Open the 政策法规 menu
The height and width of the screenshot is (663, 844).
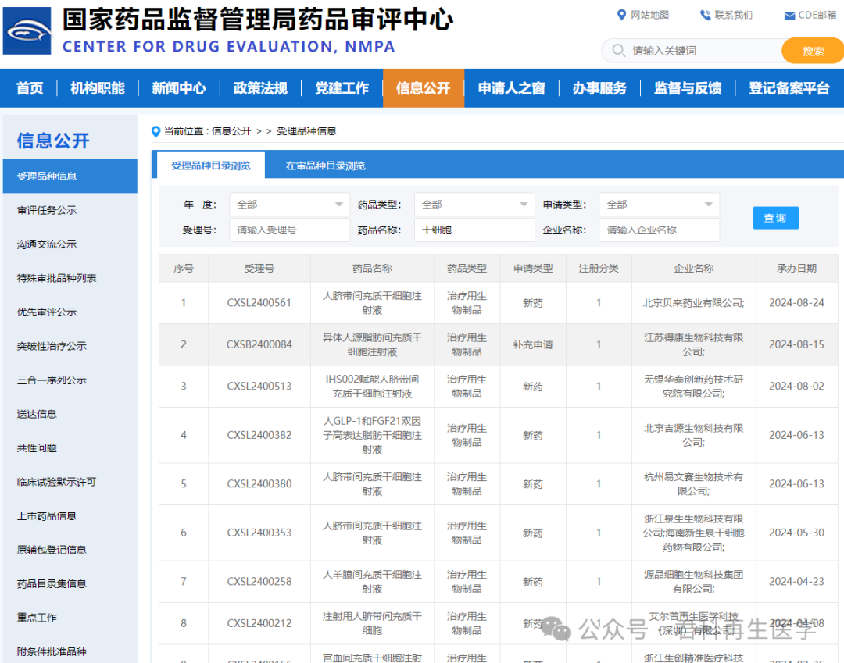[260, 88]
